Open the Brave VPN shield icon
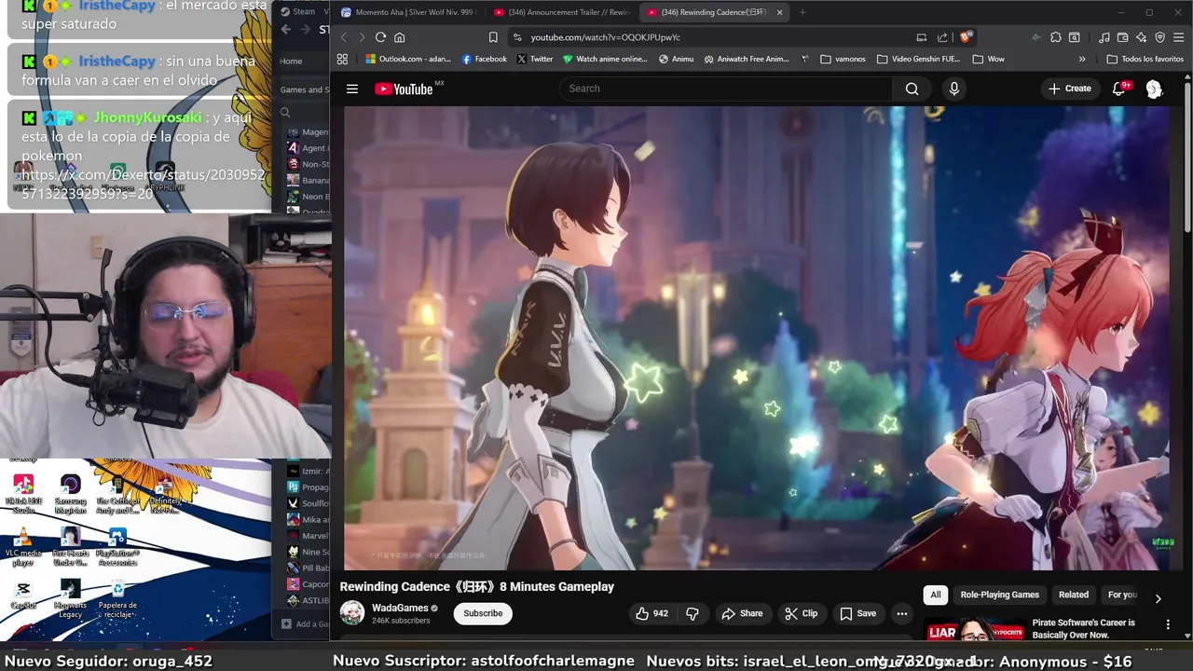 1159,37
